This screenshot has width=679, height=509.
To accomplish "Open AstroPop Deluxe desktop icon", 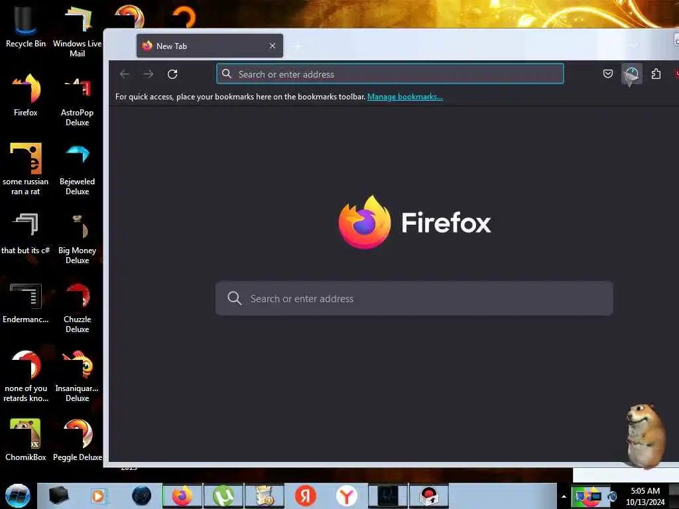I will tap(77, 101).
